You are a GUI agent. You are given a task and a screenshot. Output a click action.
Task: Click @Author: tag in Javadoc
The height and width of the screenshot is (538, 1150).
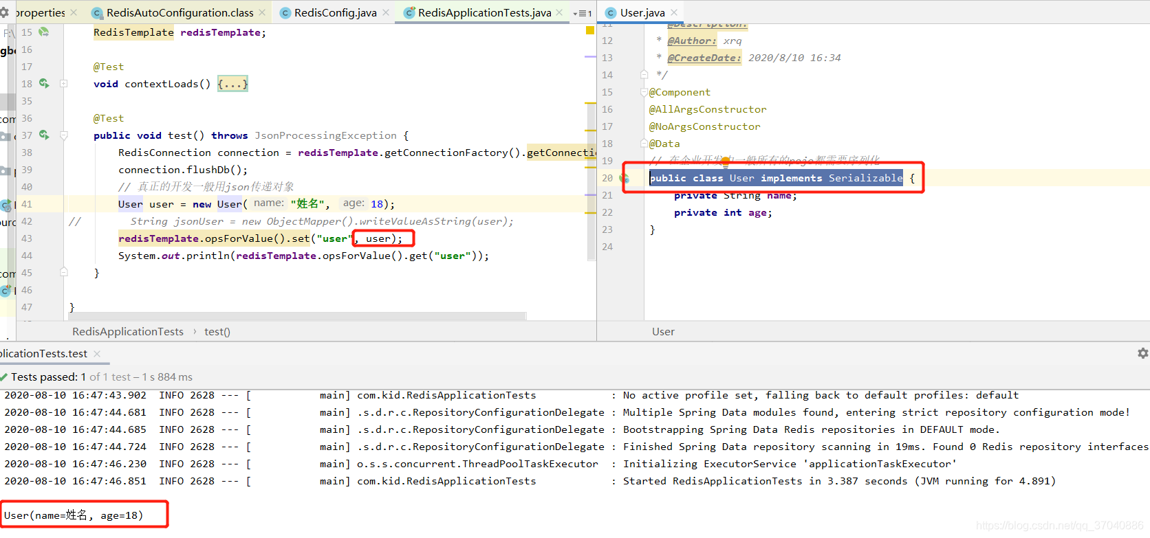point(692,41)
